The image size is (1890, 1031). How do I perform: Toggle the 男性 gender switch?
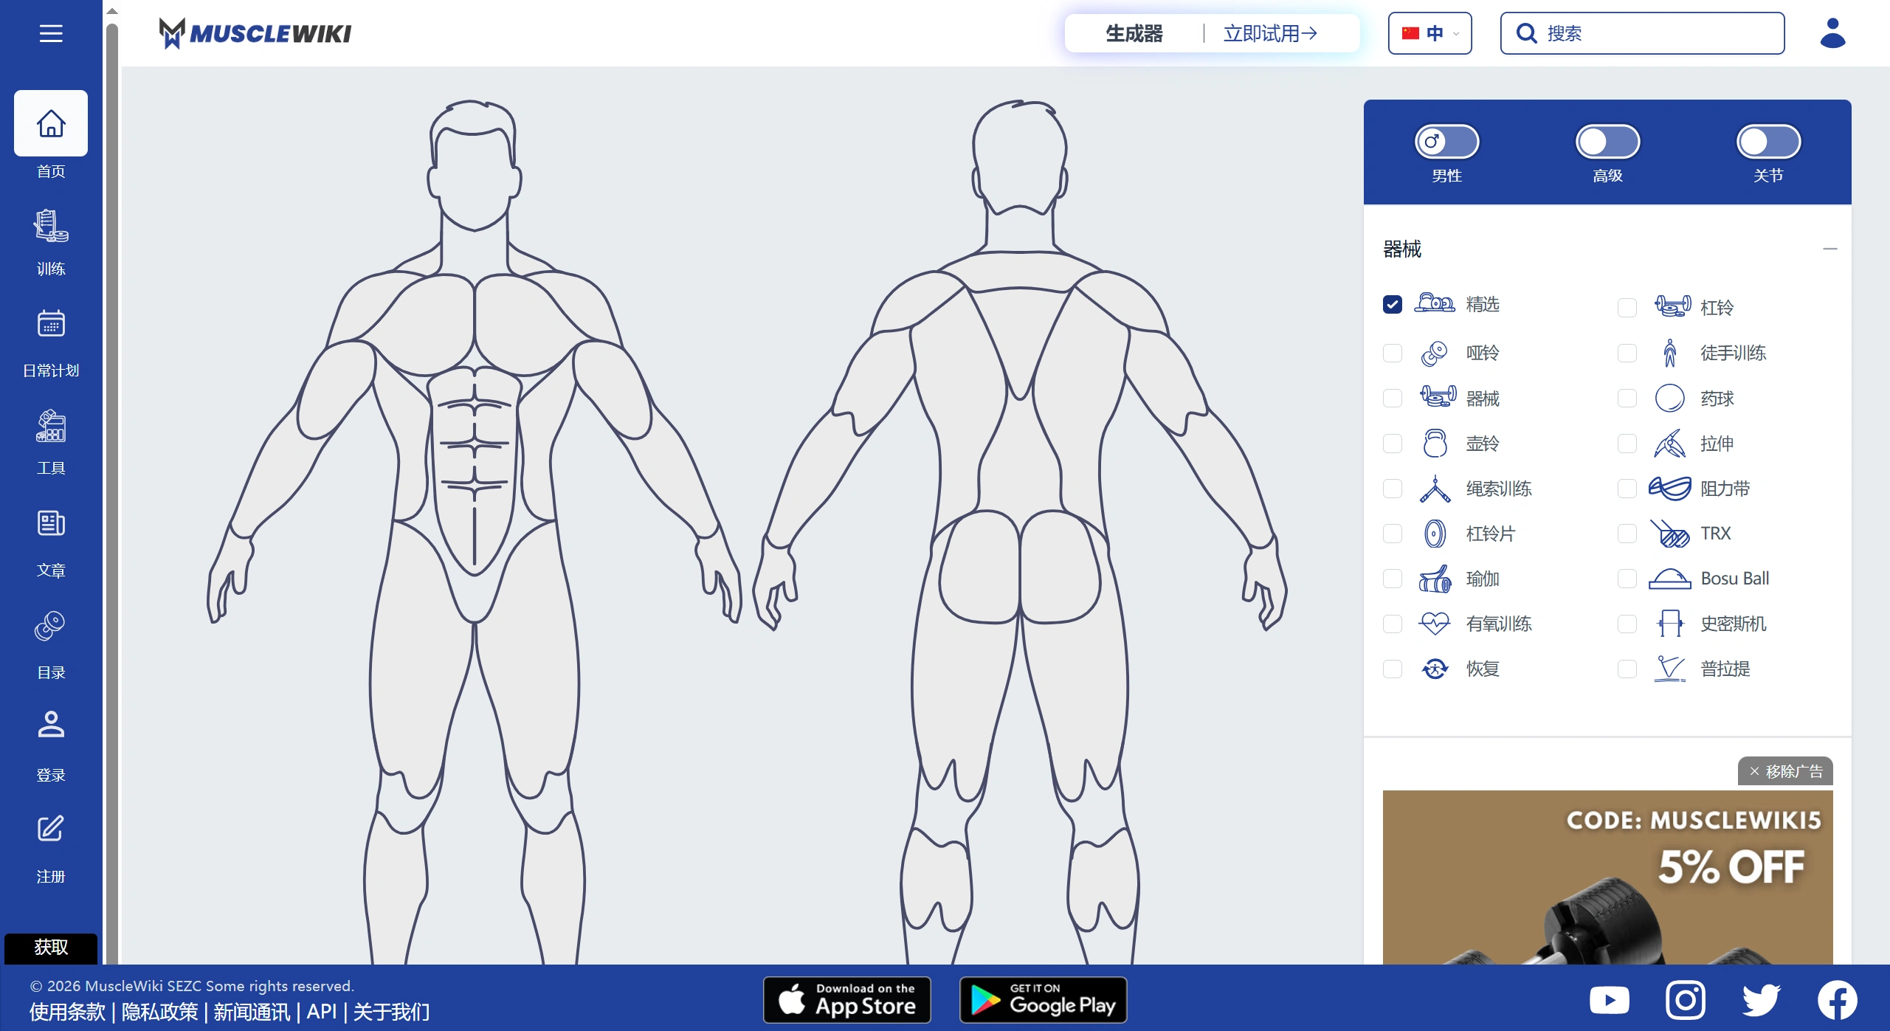point(1445,141)
